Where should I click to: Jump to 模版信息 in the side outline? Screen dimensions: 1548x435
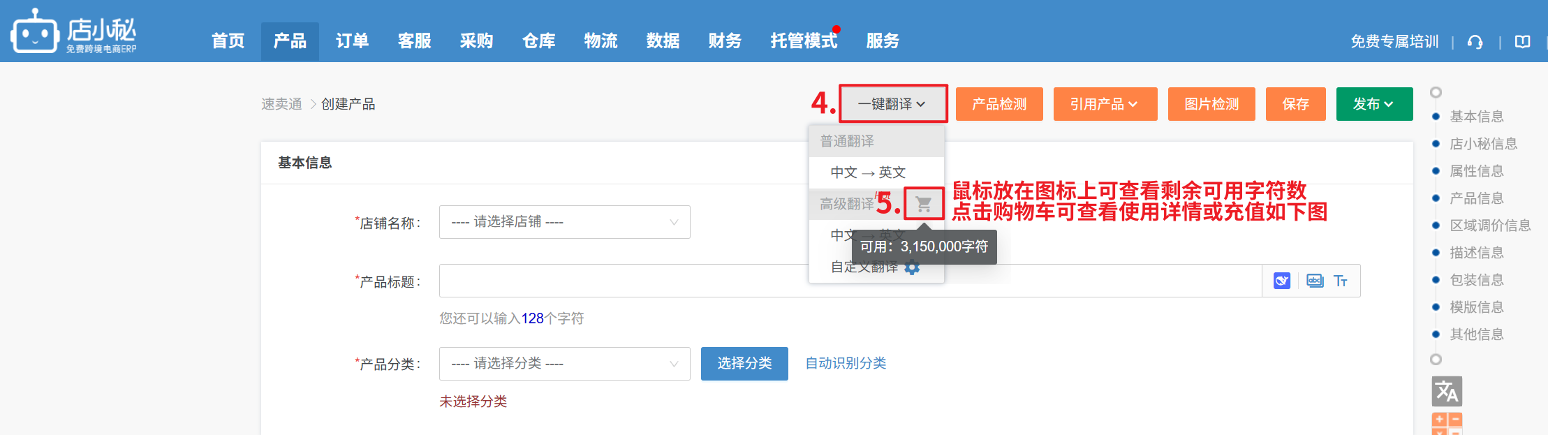tap(1476, 307)
